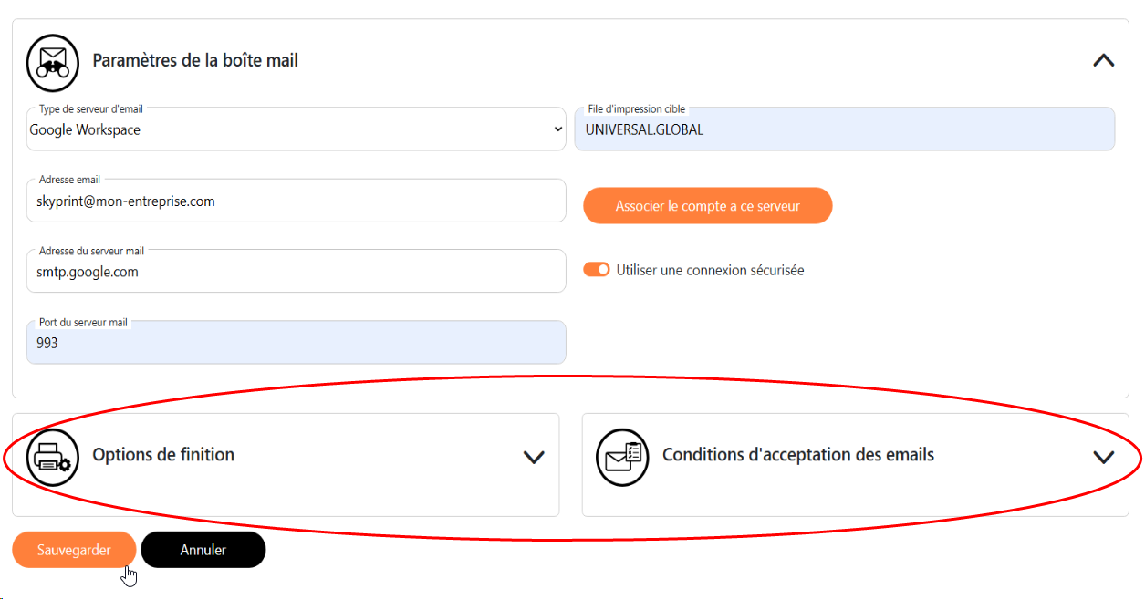Screen dimensions: 1145x599
Task: Toggle the secure connection switch
Action: [x=597, y=270]
